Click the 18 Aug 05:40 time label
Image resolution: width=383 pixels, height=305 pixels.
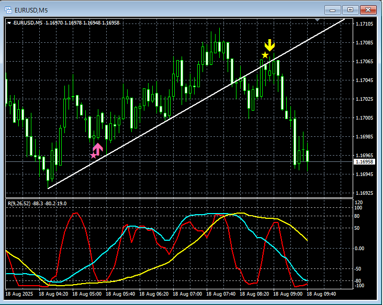(x=120, y=294)
